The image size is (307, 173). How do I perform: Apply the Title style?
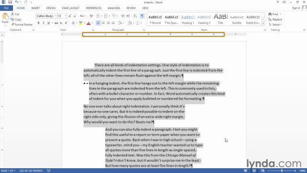[221, 19]
